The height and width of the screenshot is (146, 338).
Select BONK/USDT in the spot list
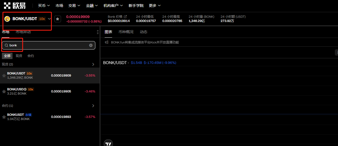coord(50,76)
